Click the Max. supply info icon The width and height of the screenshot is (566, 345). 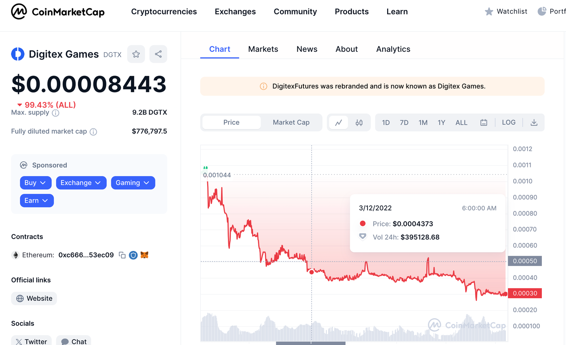pyautogui.click(x=55, y=113)
